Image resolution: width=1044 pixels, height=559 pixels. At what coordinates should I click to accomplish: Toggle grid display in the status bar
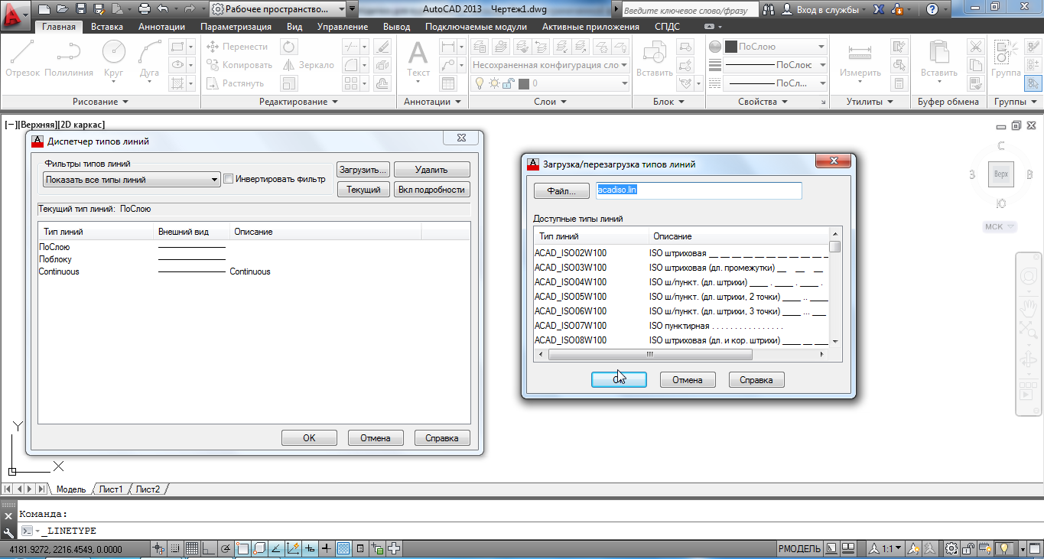point(191,548)
